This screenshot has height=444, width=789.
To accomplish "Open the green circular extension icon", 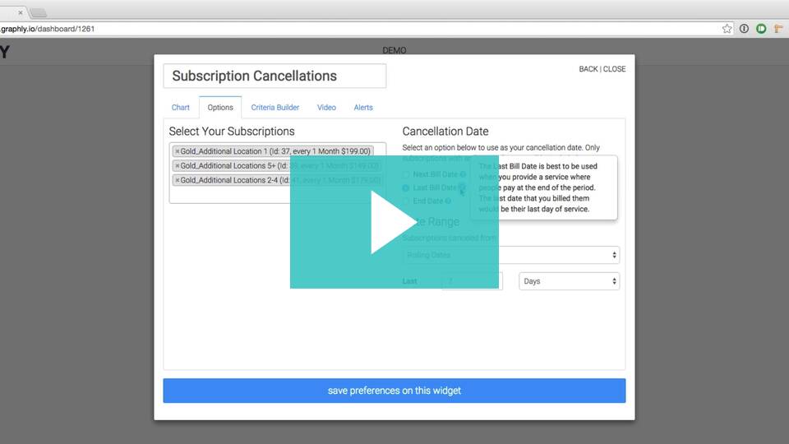I will point(761,29).
